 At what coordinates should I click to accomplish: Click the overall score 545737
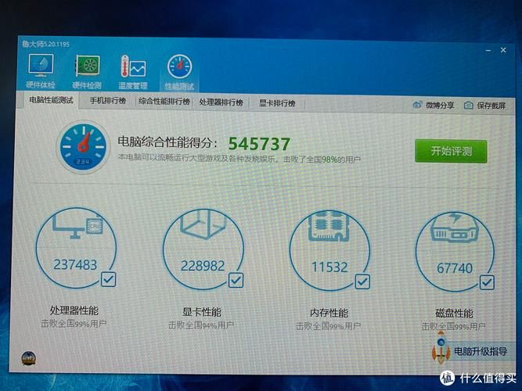(259, 144)
